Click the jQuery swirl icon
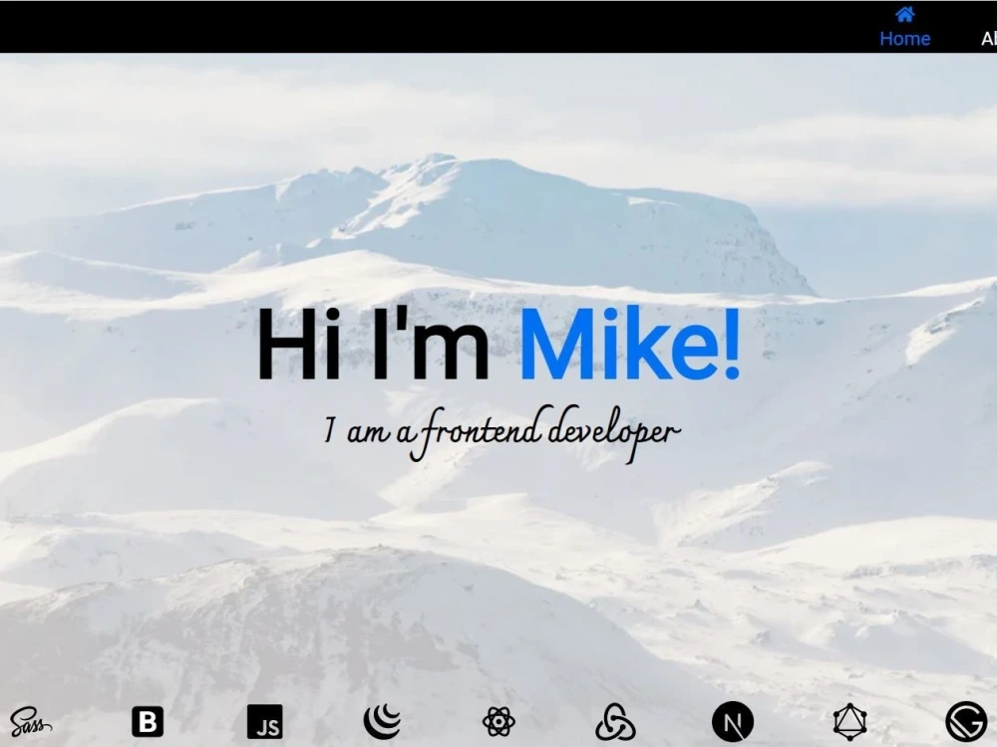997x747 pixels. (x=382, y=721)
